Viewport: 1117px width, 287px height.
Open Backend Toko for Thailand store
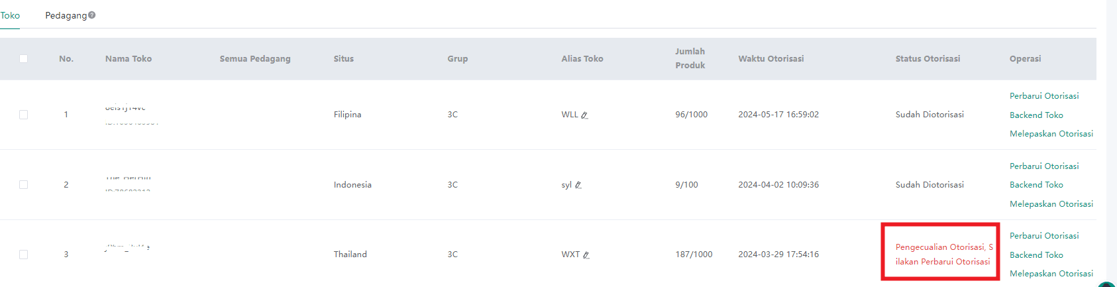[1036, 255]
